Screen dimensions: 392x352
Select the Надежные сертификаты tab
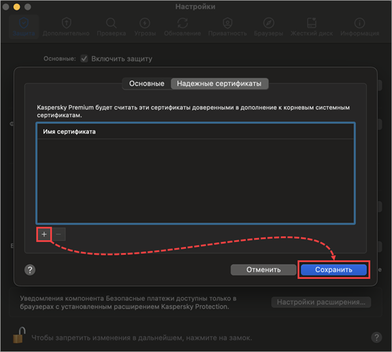(219, 84)
